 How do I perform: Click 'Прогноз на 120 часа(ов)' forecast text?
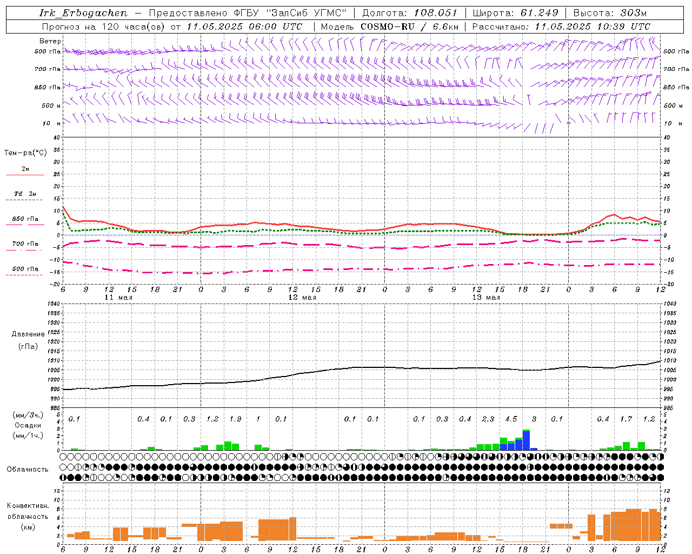(104, 27)
